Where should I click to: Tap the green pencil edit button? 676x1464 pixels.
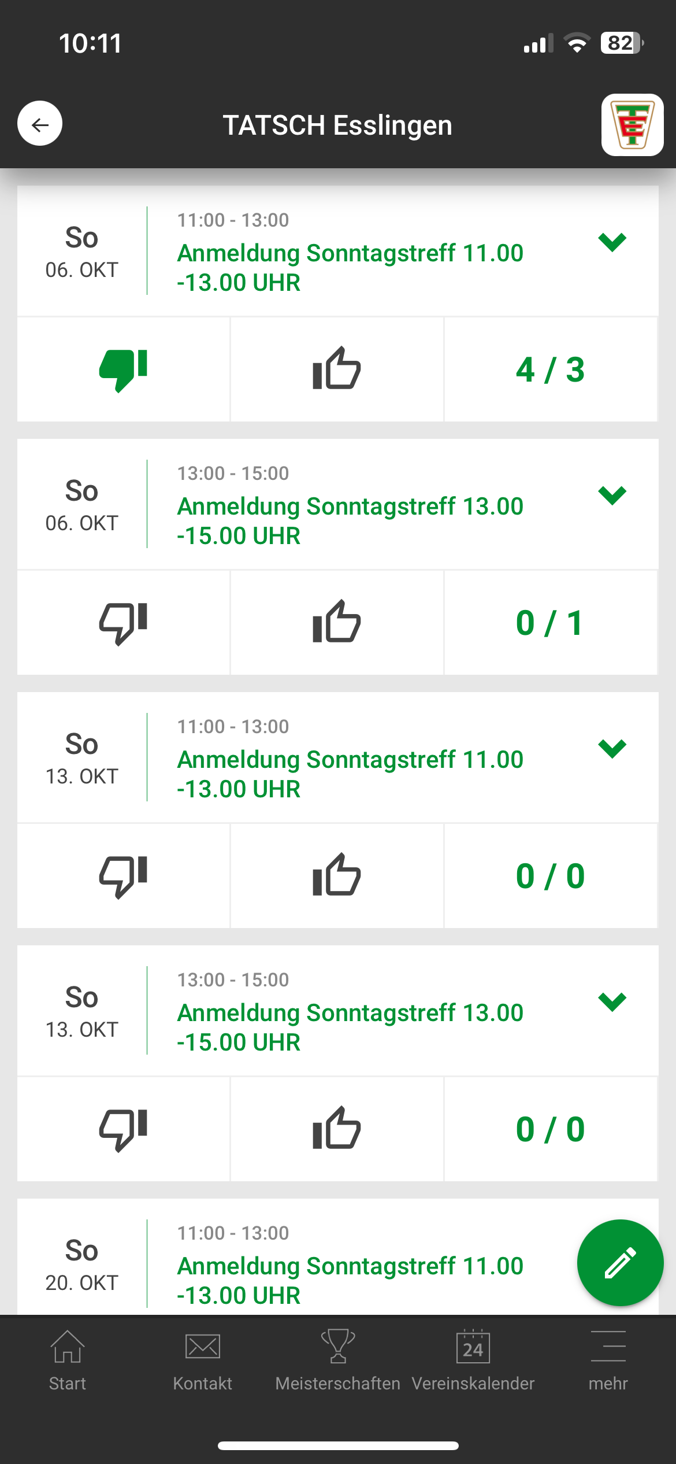pos(620,1262)
